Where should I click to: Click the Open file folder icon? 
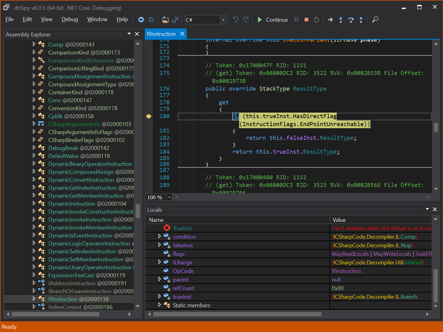tap(165, 20)
